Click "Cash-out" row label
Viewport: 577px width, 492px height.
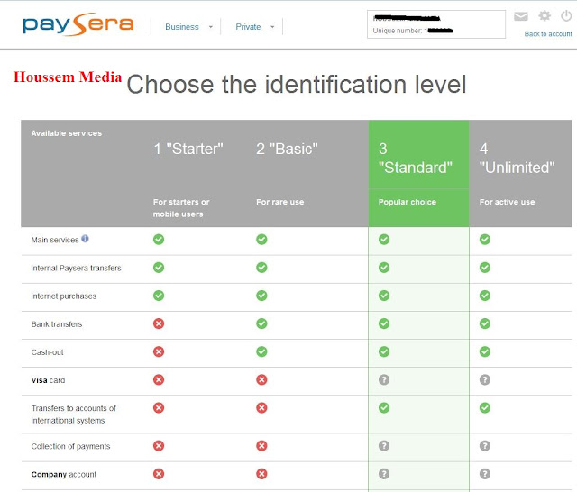[47, 352]
